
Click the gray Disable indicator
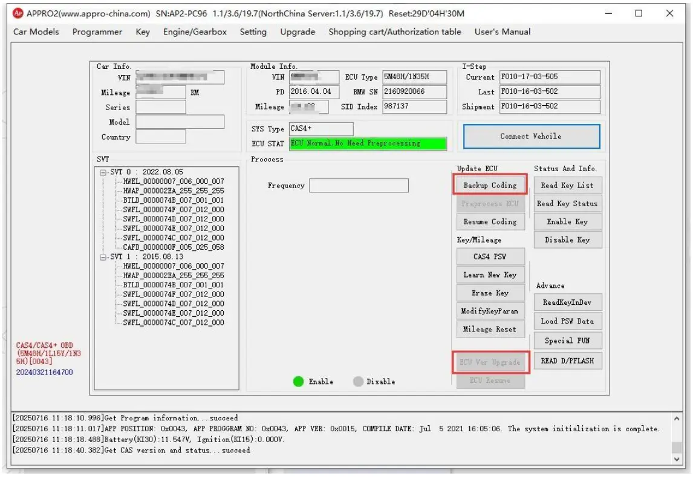pyautogui.click(x=358, y=382)
